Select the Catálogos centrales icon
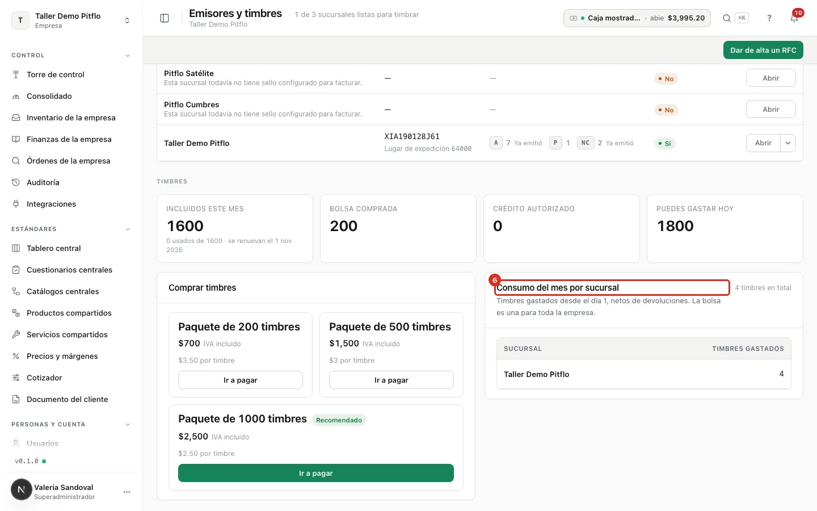817x511 pixels. pyautogui.click(x=16, y=291)
